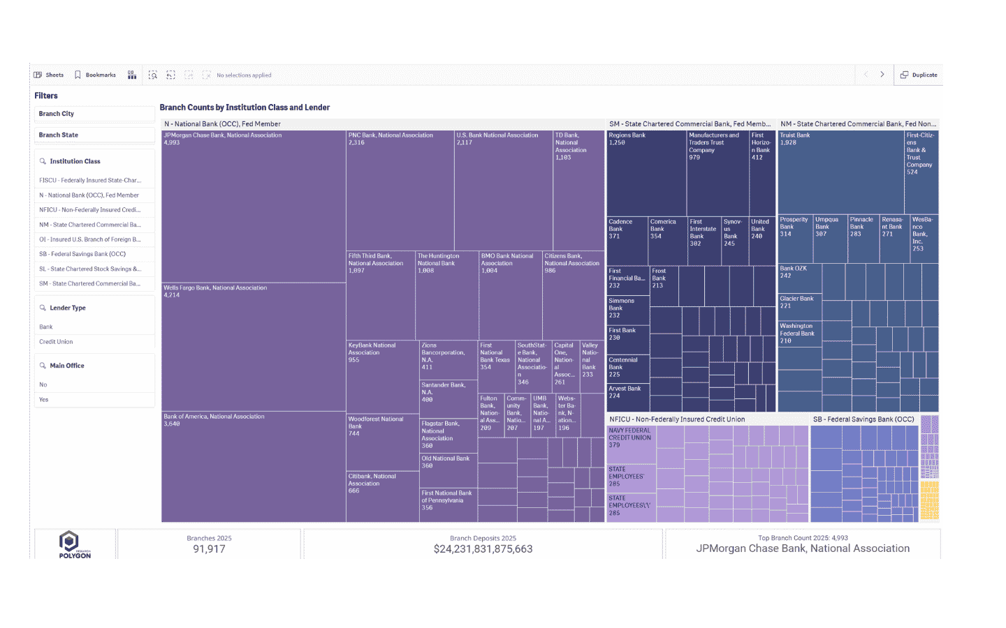Open the Branch State filter

point(94,135)
